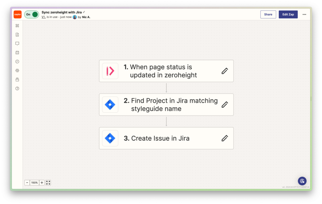The height and width of the screenshot is (204, 322).
Task: Edit Find Project step with pencil icon
Action: (x=225, y=105)
